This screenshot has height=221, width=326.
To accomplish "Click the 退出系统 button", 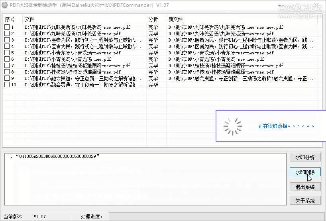I will pos(305,187).
